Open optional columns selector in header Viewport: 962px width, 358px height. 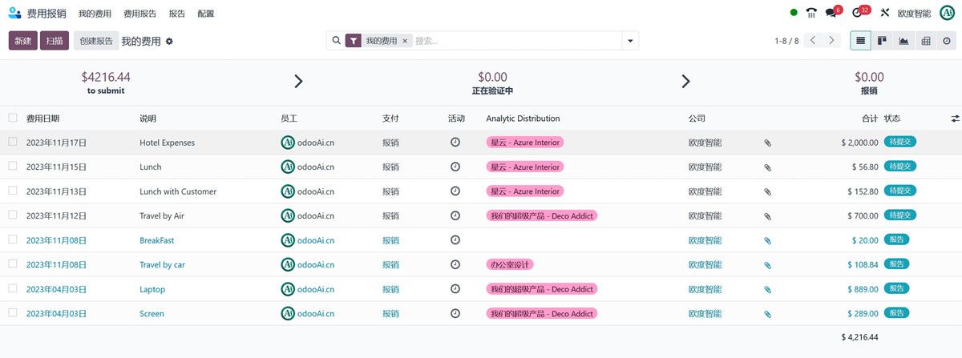click(955, 119)
